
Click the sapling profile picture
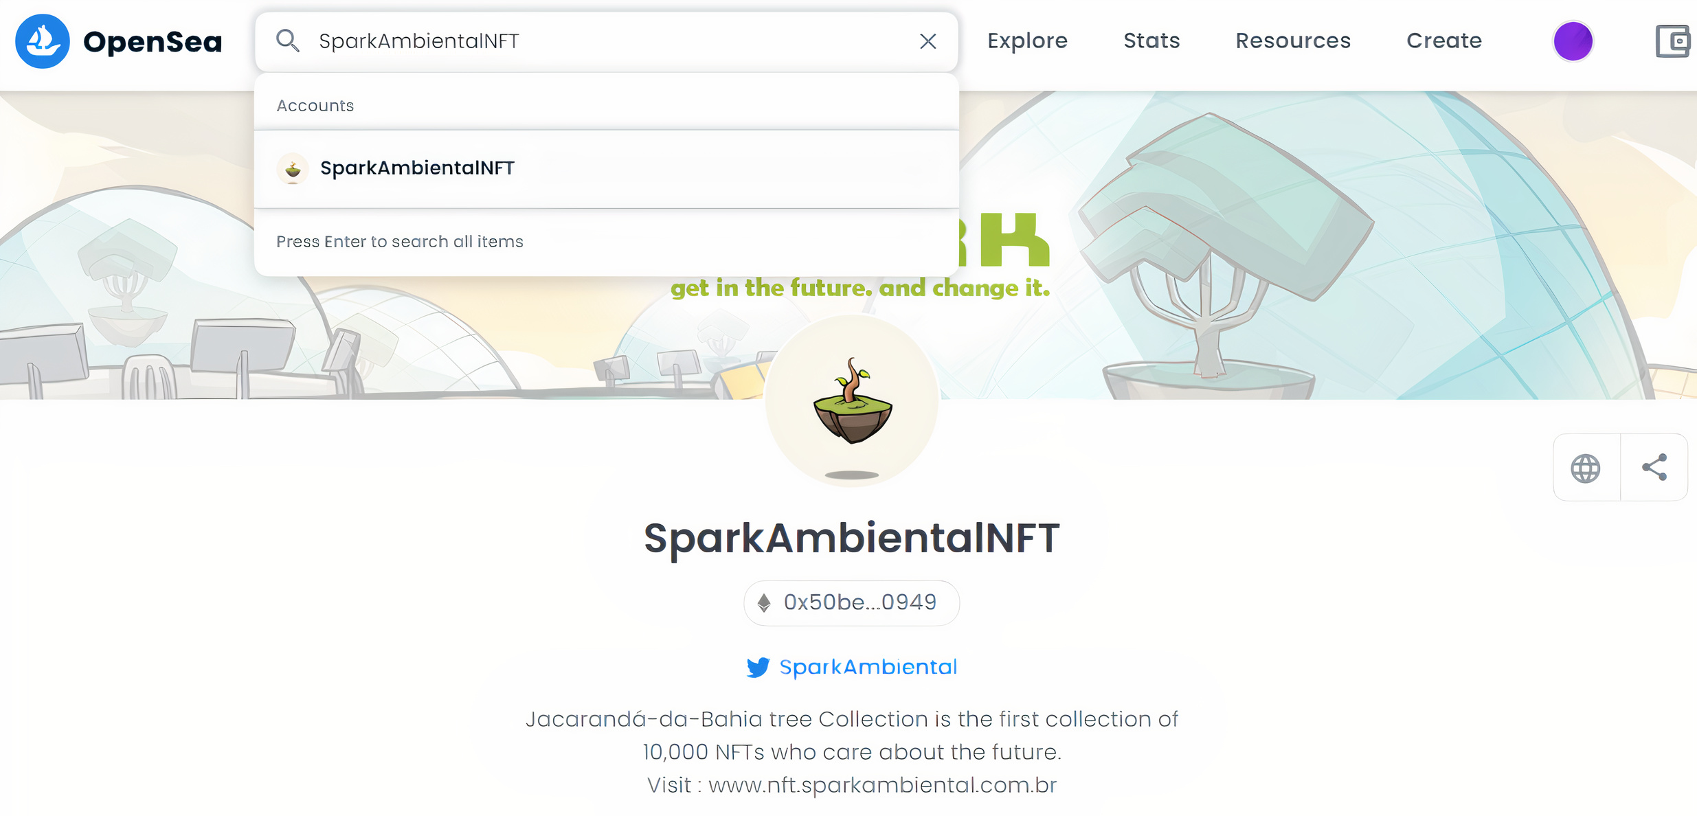point(852,401)
